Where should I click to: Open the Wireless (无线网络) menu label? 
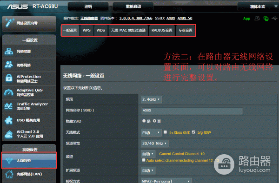point(24,160)
